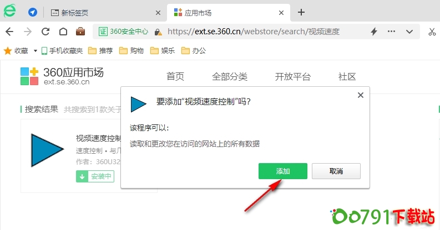The image size is (440, 230).
Task: Reload the current page
Action: (x=45, y=32)
